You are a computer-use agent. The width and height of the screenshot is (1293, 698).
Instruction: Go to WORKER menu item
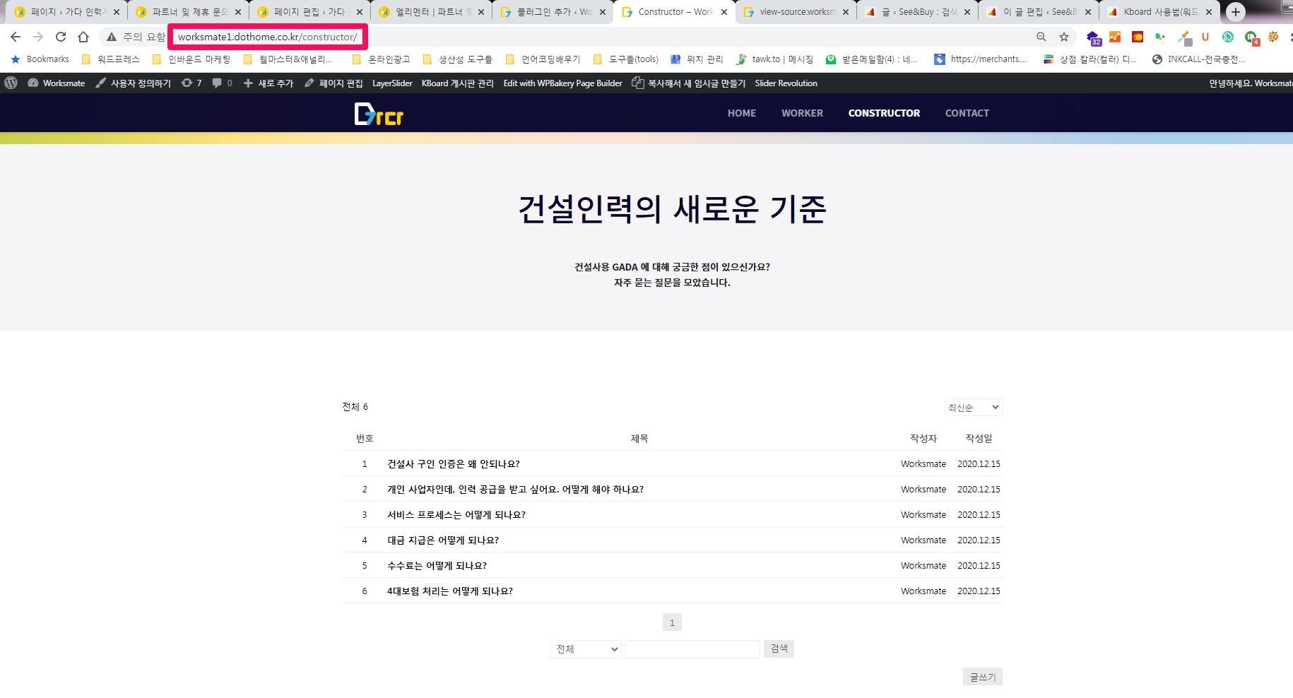tap(802, 113)
